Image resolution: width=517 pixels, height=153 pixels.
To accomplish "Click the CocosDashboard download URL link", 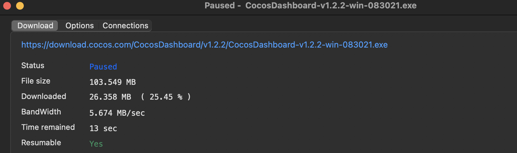I will point(204,45).
